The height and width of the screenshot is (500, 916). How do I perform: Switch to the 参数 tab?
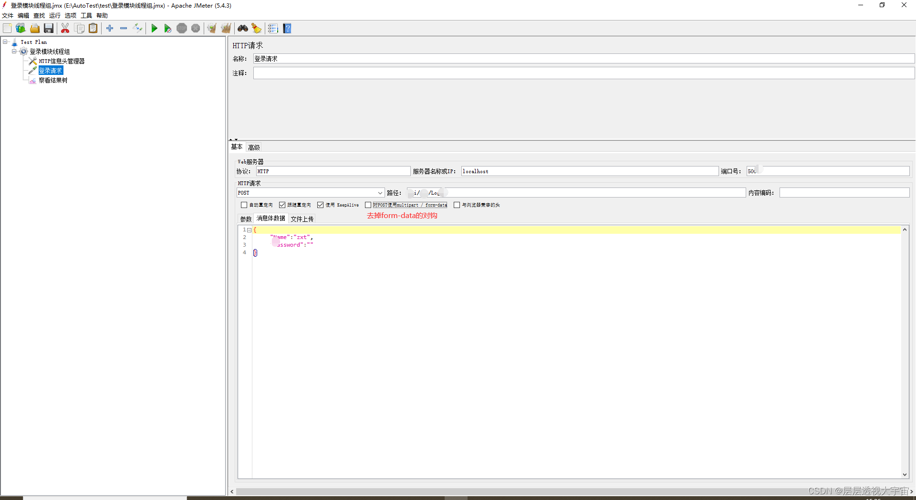pos(246,219)
